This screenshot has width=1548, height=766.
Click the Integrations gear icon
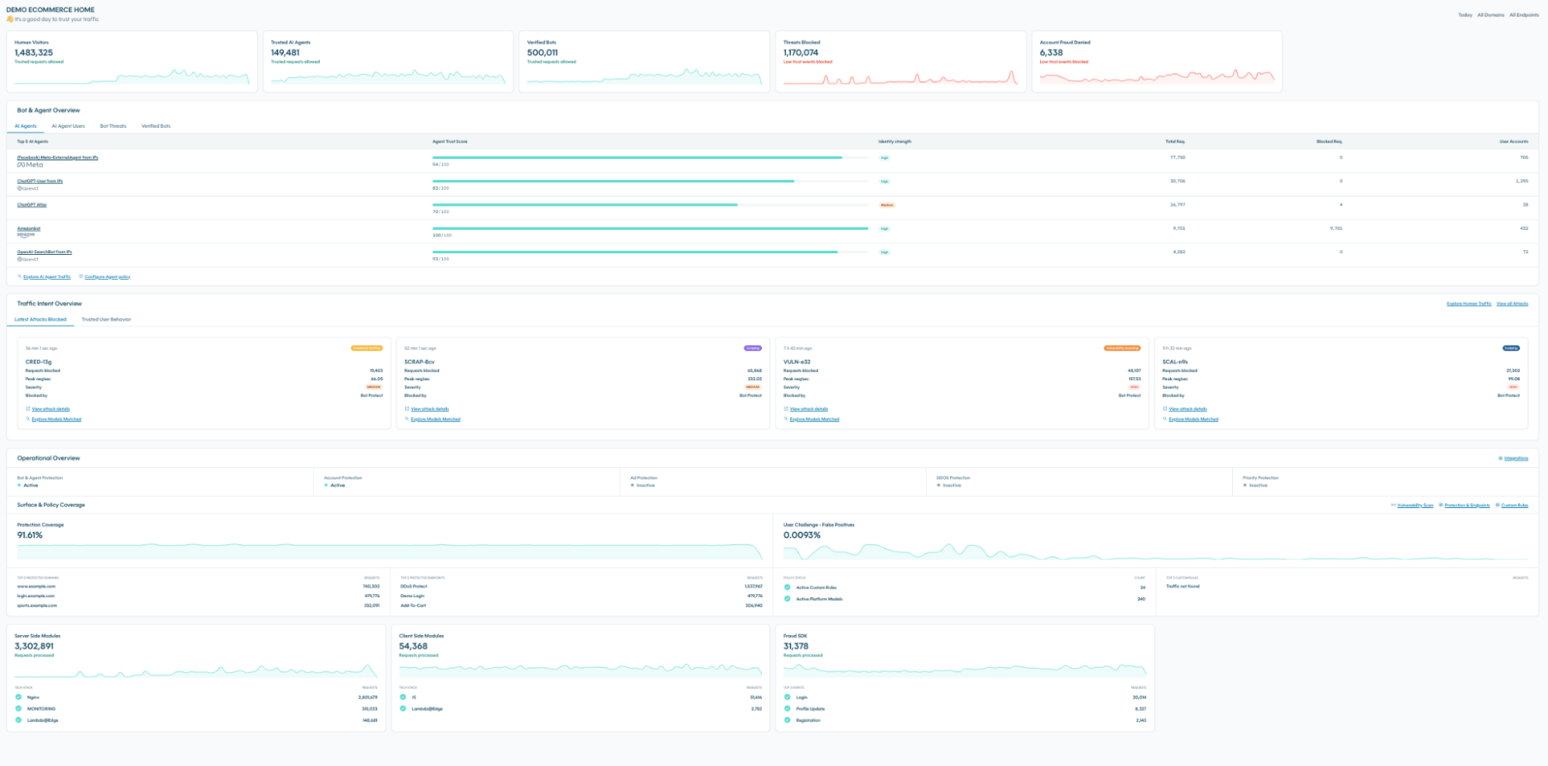pyautogui.click(x=1501, y=459)
